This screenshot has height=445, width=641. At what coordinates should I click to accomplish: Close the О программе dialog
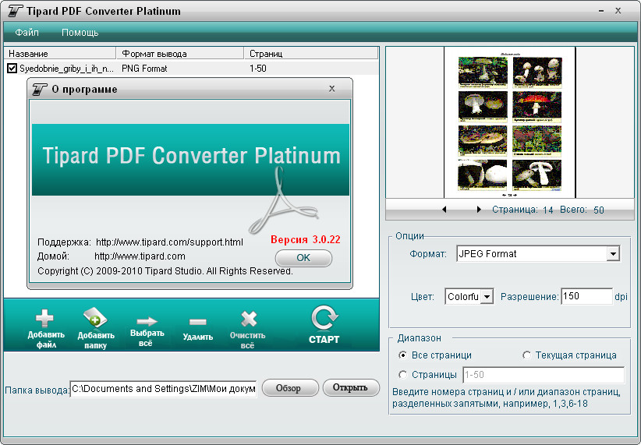pyautogui.click(x=332, y=89)
